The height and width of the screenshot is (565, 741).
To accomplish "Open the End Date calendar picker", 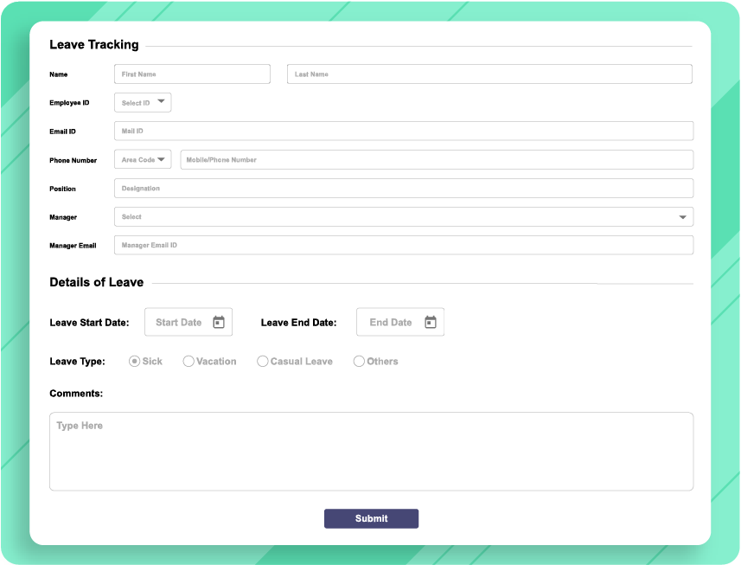I will (x=431, y=321).
